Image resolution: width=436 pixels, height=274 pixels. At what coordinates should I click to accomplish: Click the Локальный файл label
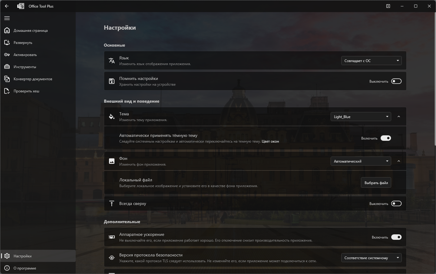click(x=136, y=180)
